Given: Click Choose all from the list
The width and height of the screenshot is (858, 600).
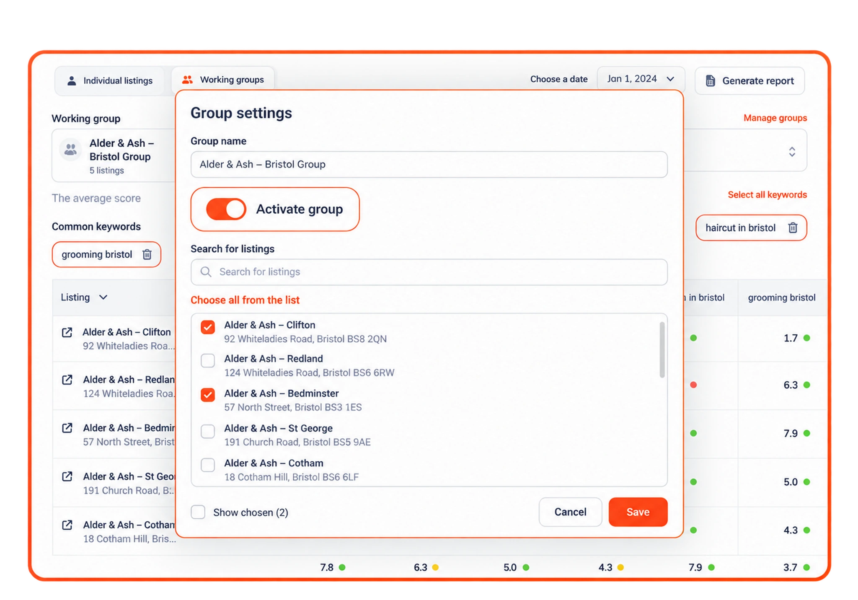Looking at the screenshot, I should coord(245,300).
